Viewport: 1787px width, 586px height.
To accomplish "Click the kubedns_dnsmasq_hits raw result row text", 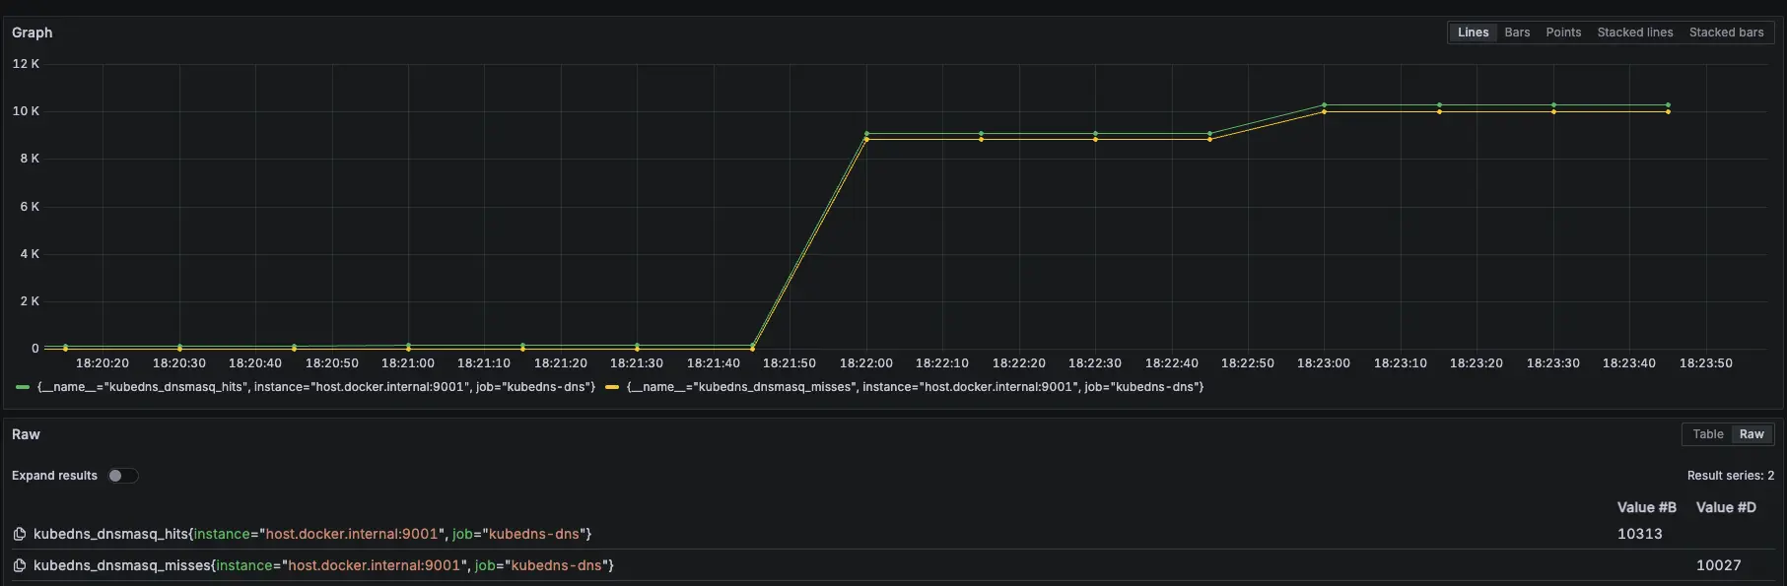I will [x=311, y=534].
